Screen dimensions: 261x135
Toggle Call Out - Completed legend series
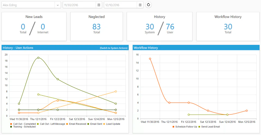[23, 124]
